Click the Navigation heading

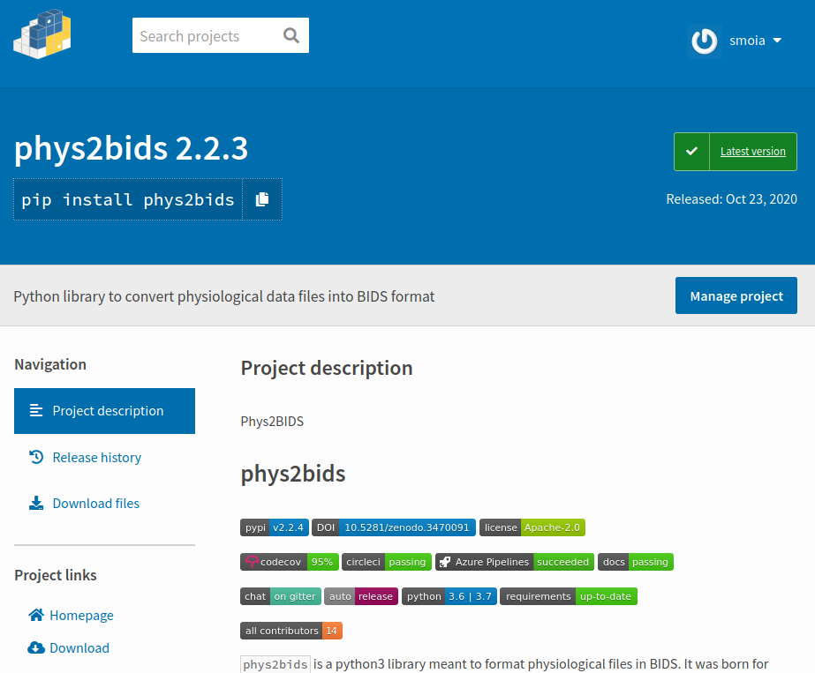[50, 364]
